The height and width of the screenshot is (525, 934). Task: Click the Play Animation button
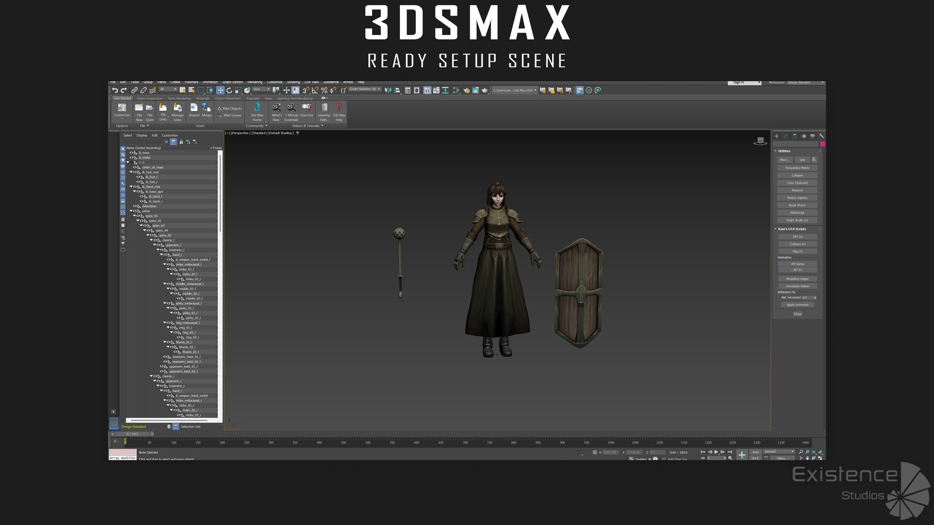click(x=716, y=452)
